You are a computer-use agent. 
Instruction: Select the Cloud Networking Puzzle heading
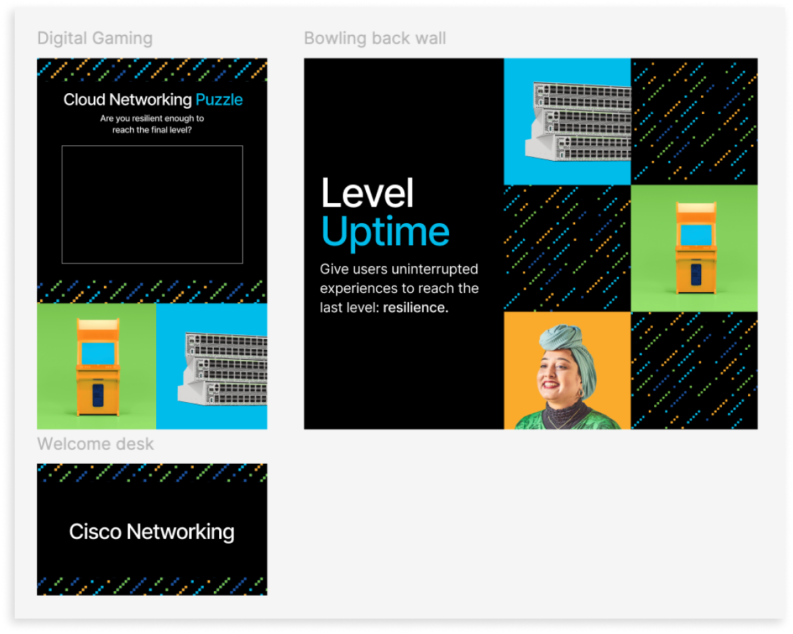(x=151, y=99)
